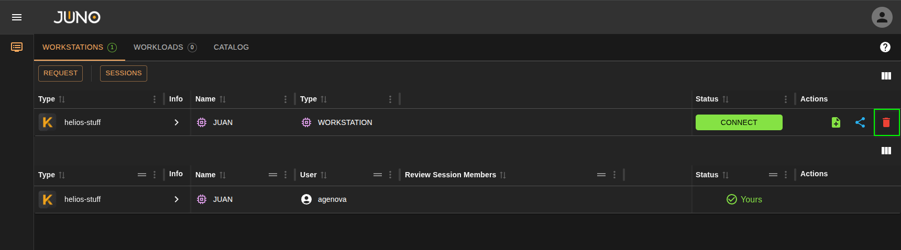Open Review Session Members column options menu
The width and height of the screenshot is (901, 250).
pyautogui.click(x=614, y=175)
